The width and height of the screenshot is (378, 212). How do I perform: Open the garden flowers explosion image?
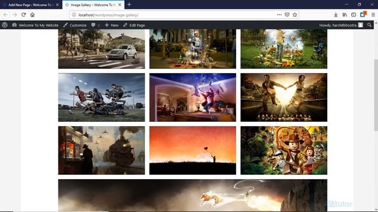283,49
